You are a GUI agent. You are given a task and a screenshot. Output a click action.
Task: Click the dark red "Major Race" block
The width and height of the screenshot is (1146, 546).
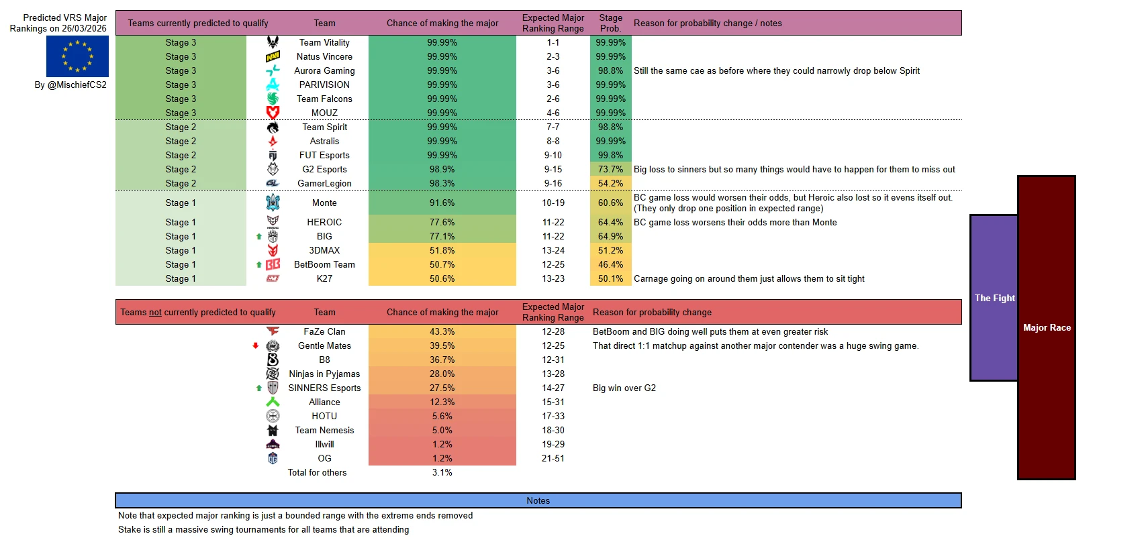[1047, 327]
